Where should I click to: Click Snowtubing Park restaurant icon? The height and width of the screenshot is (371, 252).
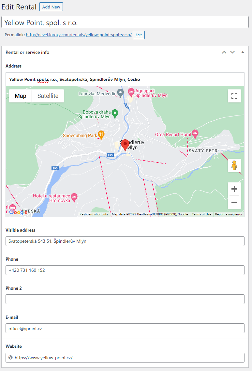click(101, 135)
